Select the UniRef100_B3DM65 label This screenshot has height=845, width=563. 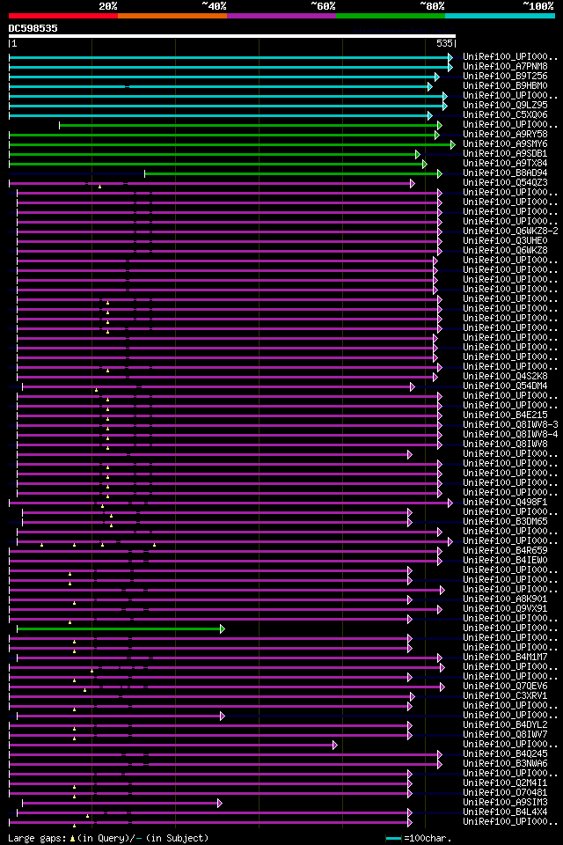point(505,522)
